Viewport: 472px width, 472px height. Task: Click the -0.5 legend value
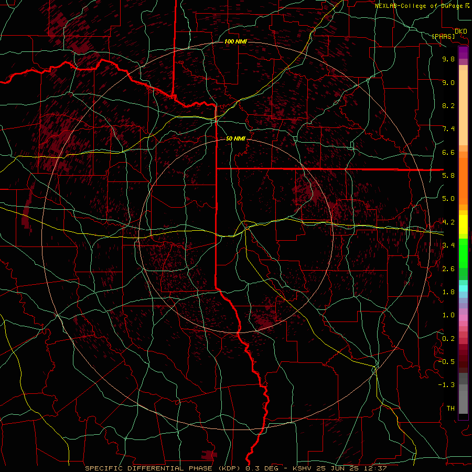446,362
